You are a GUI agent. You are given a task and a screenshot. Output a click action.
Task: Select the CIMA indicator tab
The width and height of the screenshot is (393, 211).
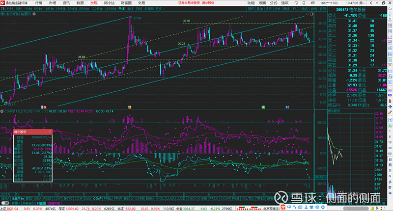[38, 198]
